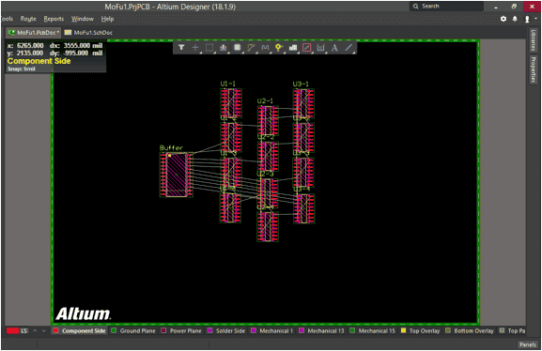The image size is (542, 351).
Task: Open the Libraries side panel
Action: (534, 40)
